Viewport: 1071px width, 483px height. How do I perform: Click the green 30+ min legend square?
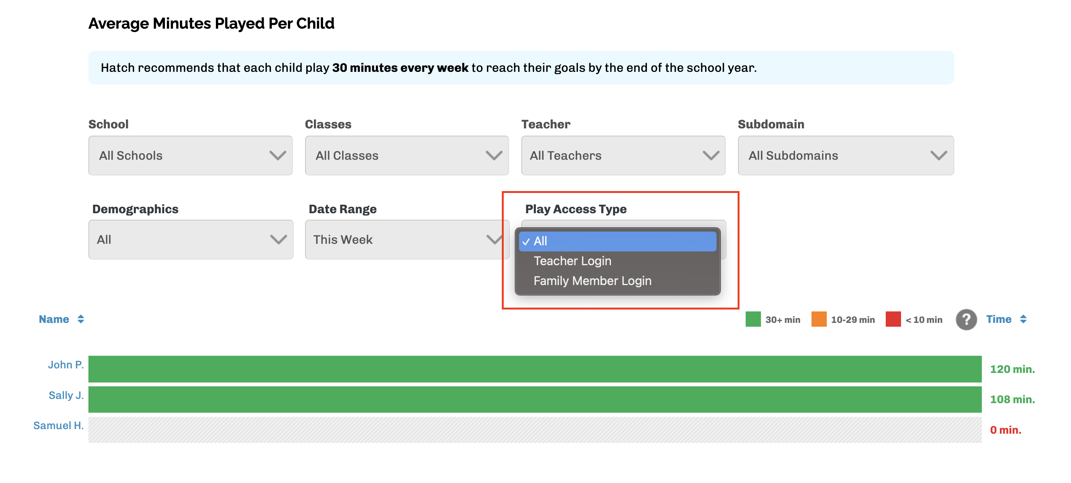[753, 319]
